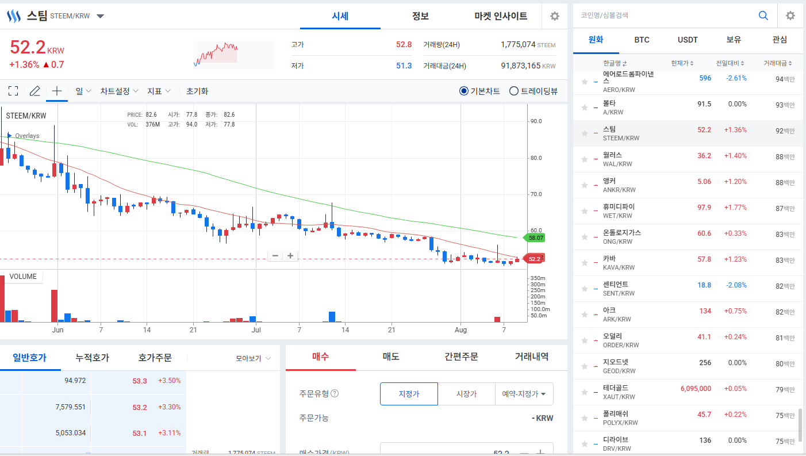Image resolution: width=806 pixels, height=456 pixels.
Task: Toggle favorite star for DRV/KRW 디라이브
Action: pos(585,444)
